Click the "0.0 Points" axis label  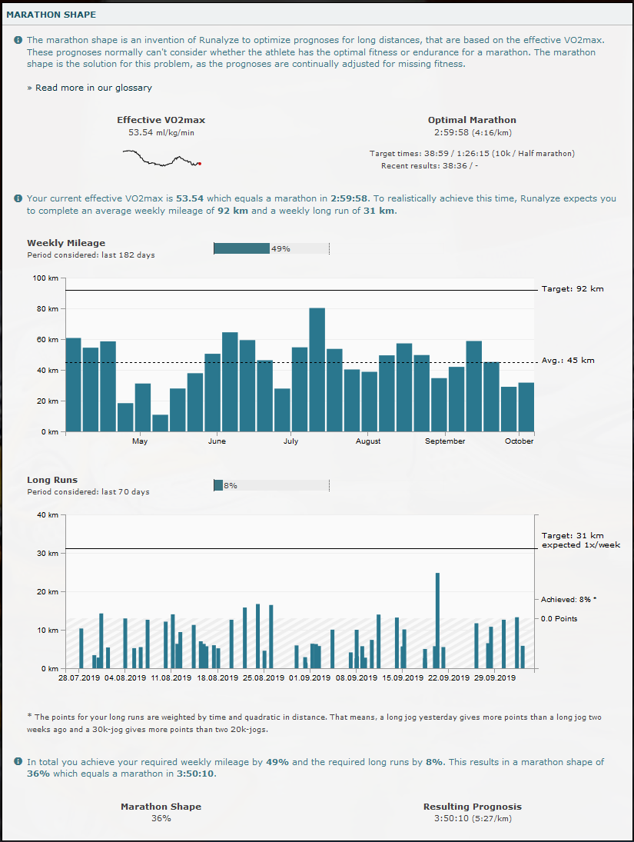pyautogui.click(x=559, y=618)
